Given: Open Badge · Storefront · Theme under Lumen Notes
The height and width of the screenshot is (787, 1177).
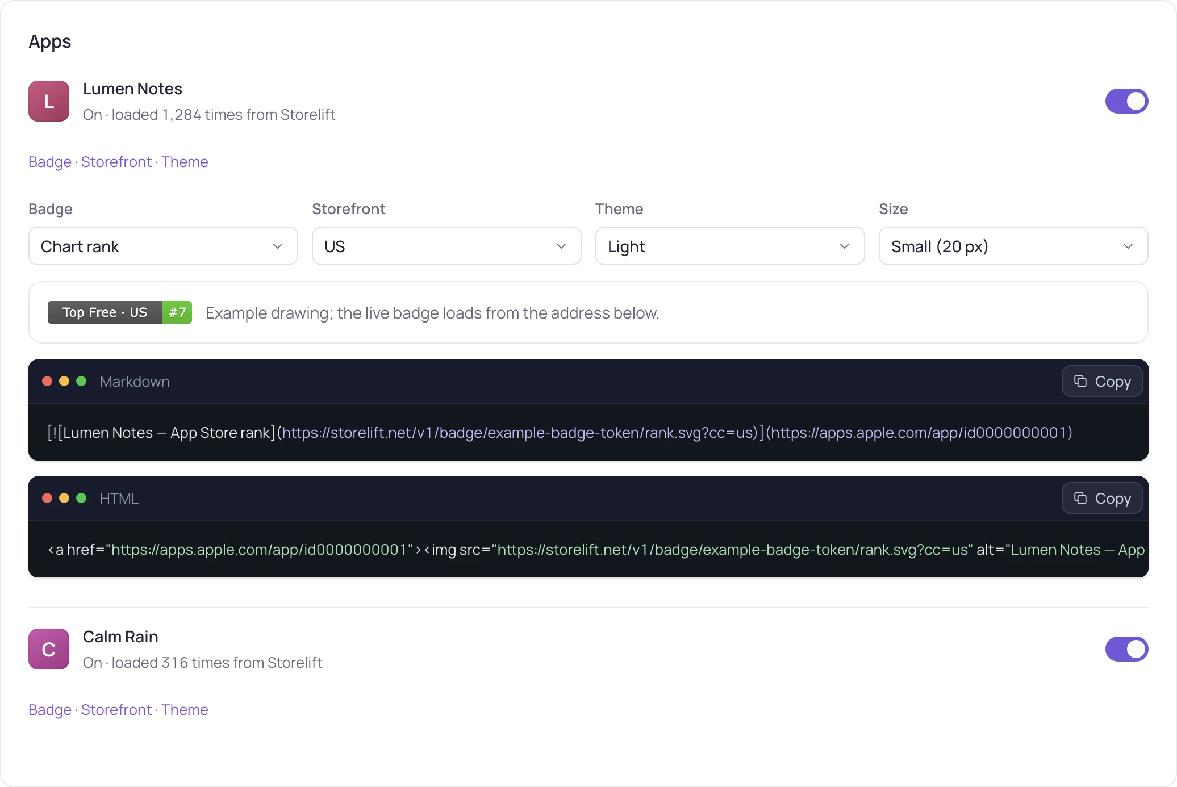Looking at the screenshot, I should [x=118, y=162].
